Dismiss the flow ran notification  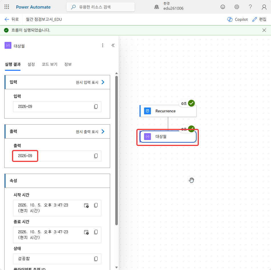[x=264, y=30]
